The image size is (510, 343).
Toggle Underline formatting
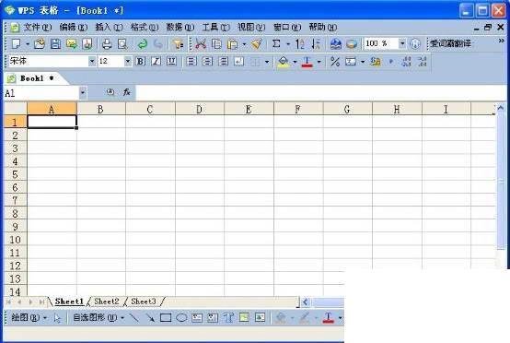pos(171,61)
